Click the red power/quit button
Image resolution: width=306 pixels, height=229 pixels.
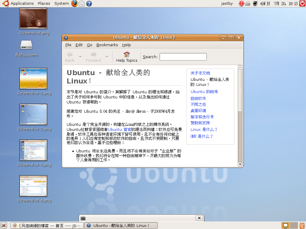(302, 4)
